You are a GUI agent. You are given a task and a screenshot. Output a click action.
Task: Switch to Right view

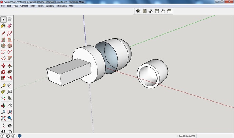pos(157,11)
